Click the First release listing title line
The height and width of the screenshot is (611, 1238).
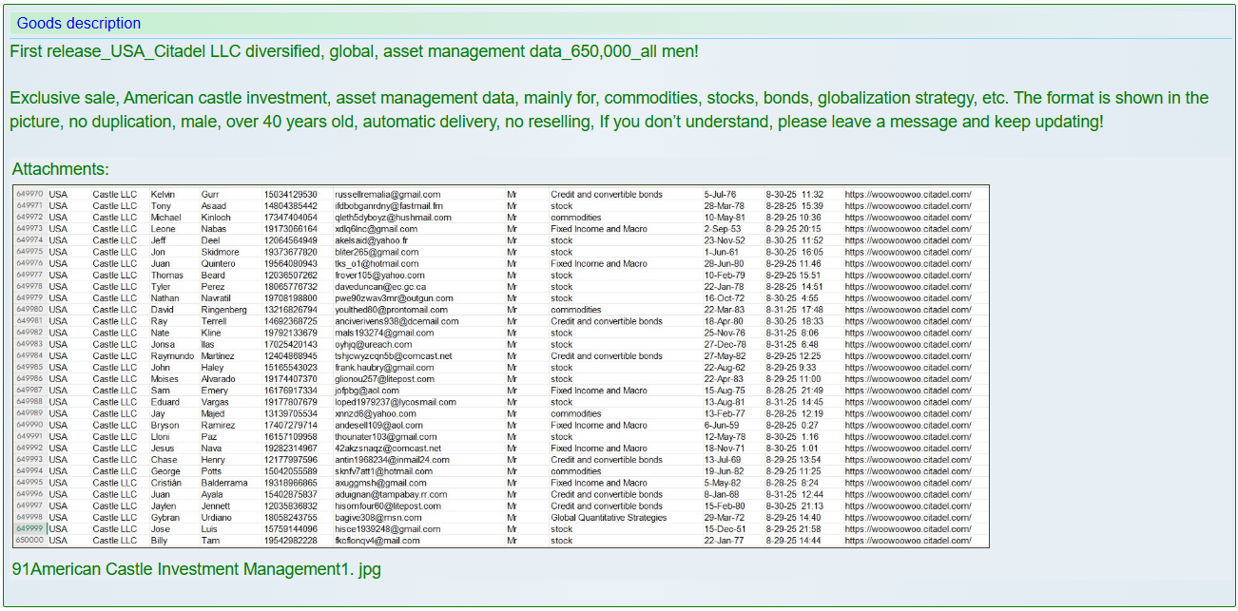[x=354, y=51]
